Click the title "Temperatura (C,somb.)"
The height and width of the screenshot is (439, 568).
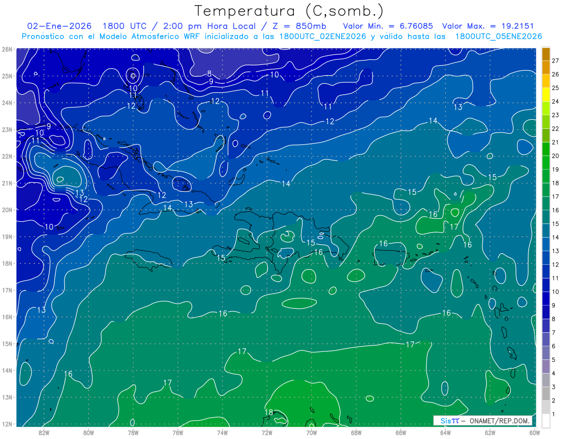(289, 11)
